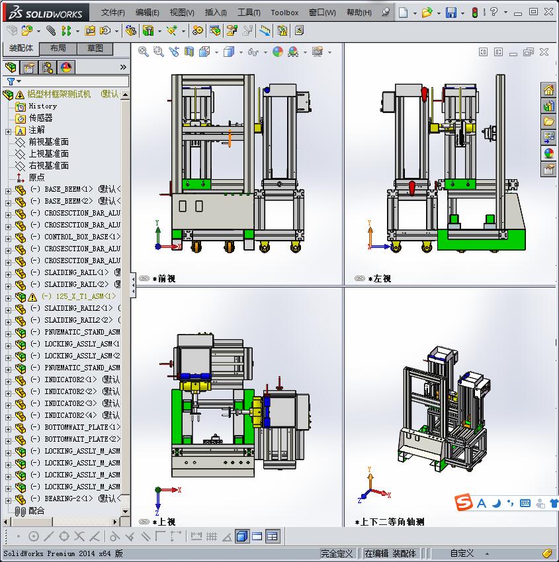Toggle the single-view viewport button
The height and width of the screenshot is (562, 559).
257,537
